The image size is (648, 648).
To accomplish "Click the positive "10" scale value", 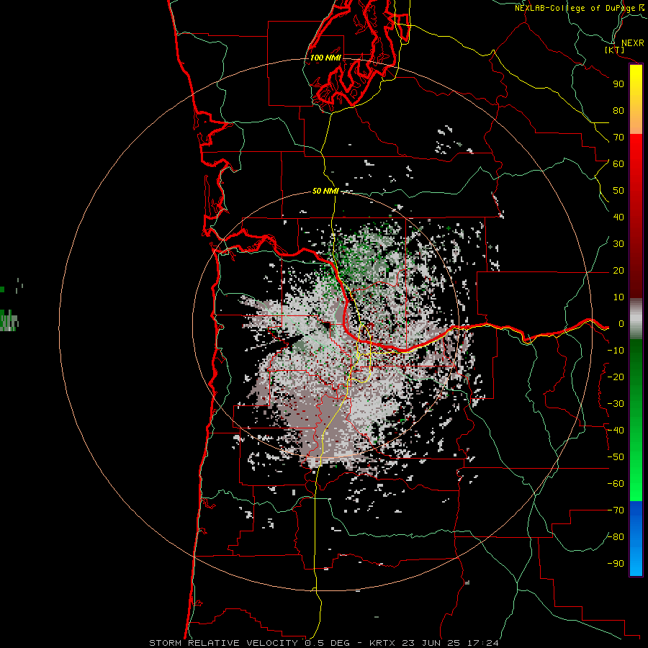I will pos(618,297).
